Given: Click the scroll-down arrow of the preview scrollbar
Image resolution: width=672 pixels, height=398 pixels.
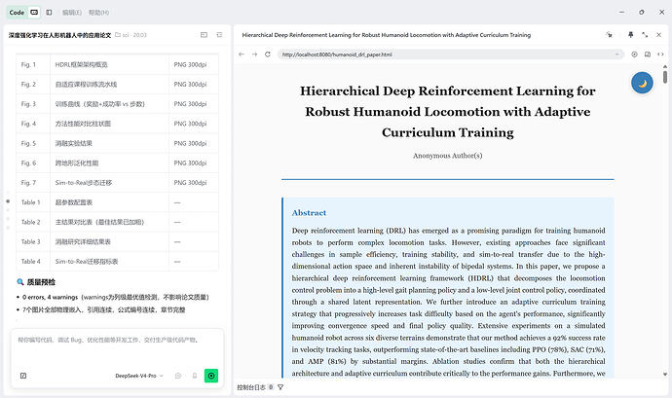Looking at the screenshot, I should coord(665,374).
